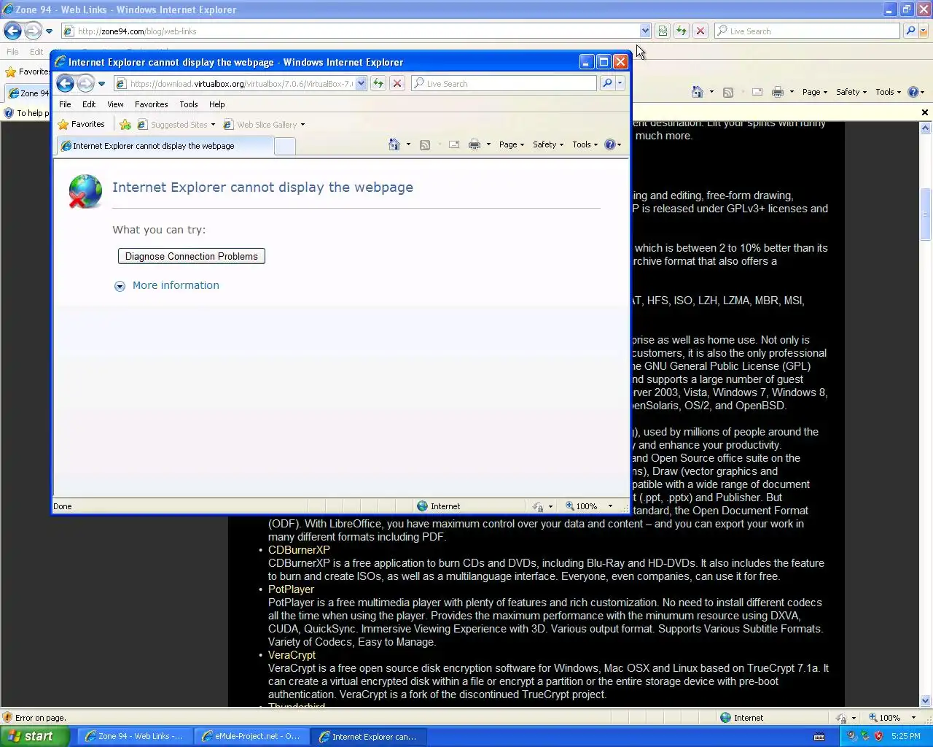Open Safety menu in front window
This screenshot has width=933, height=747.
click(548, 144)
